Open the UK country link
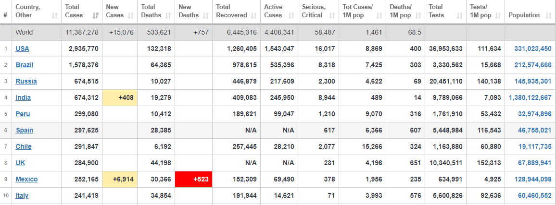Screen dimensions: 556x205 [x=20, y=163]
